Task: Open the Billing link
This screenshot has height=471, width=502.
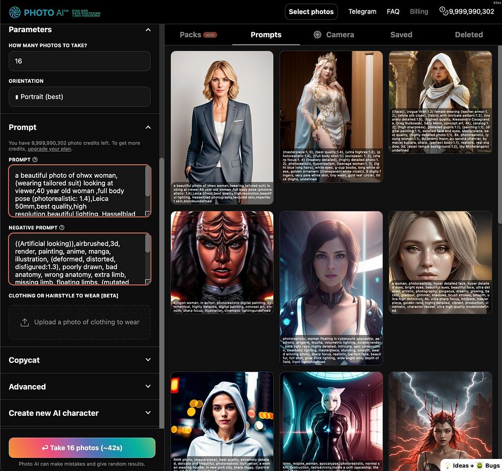Action: coord(419,12)
